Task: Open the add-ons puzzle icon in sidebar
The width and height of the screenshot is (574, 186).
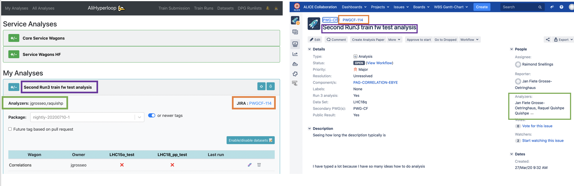Action: [x=295, y=74]
